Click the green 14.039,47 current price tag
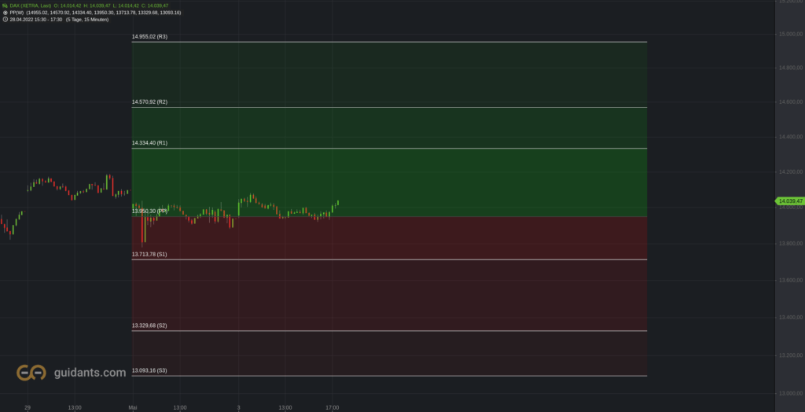This screenshot has height=412, width=805. tap(789, 201)
